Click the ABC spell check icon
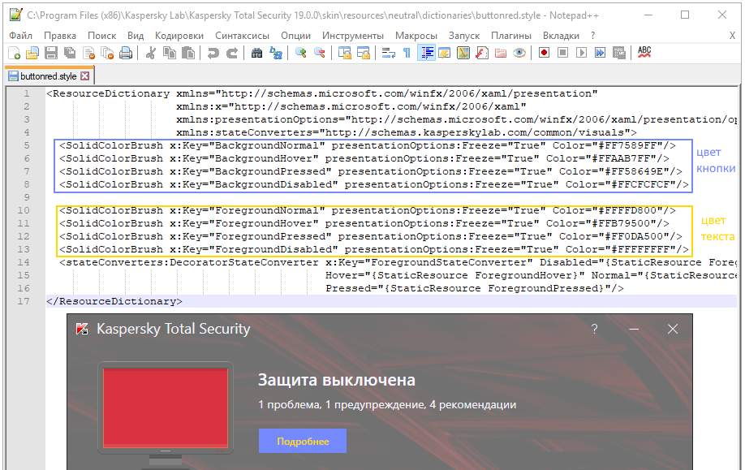The image size is (745, 470). (x=644, y=53)
